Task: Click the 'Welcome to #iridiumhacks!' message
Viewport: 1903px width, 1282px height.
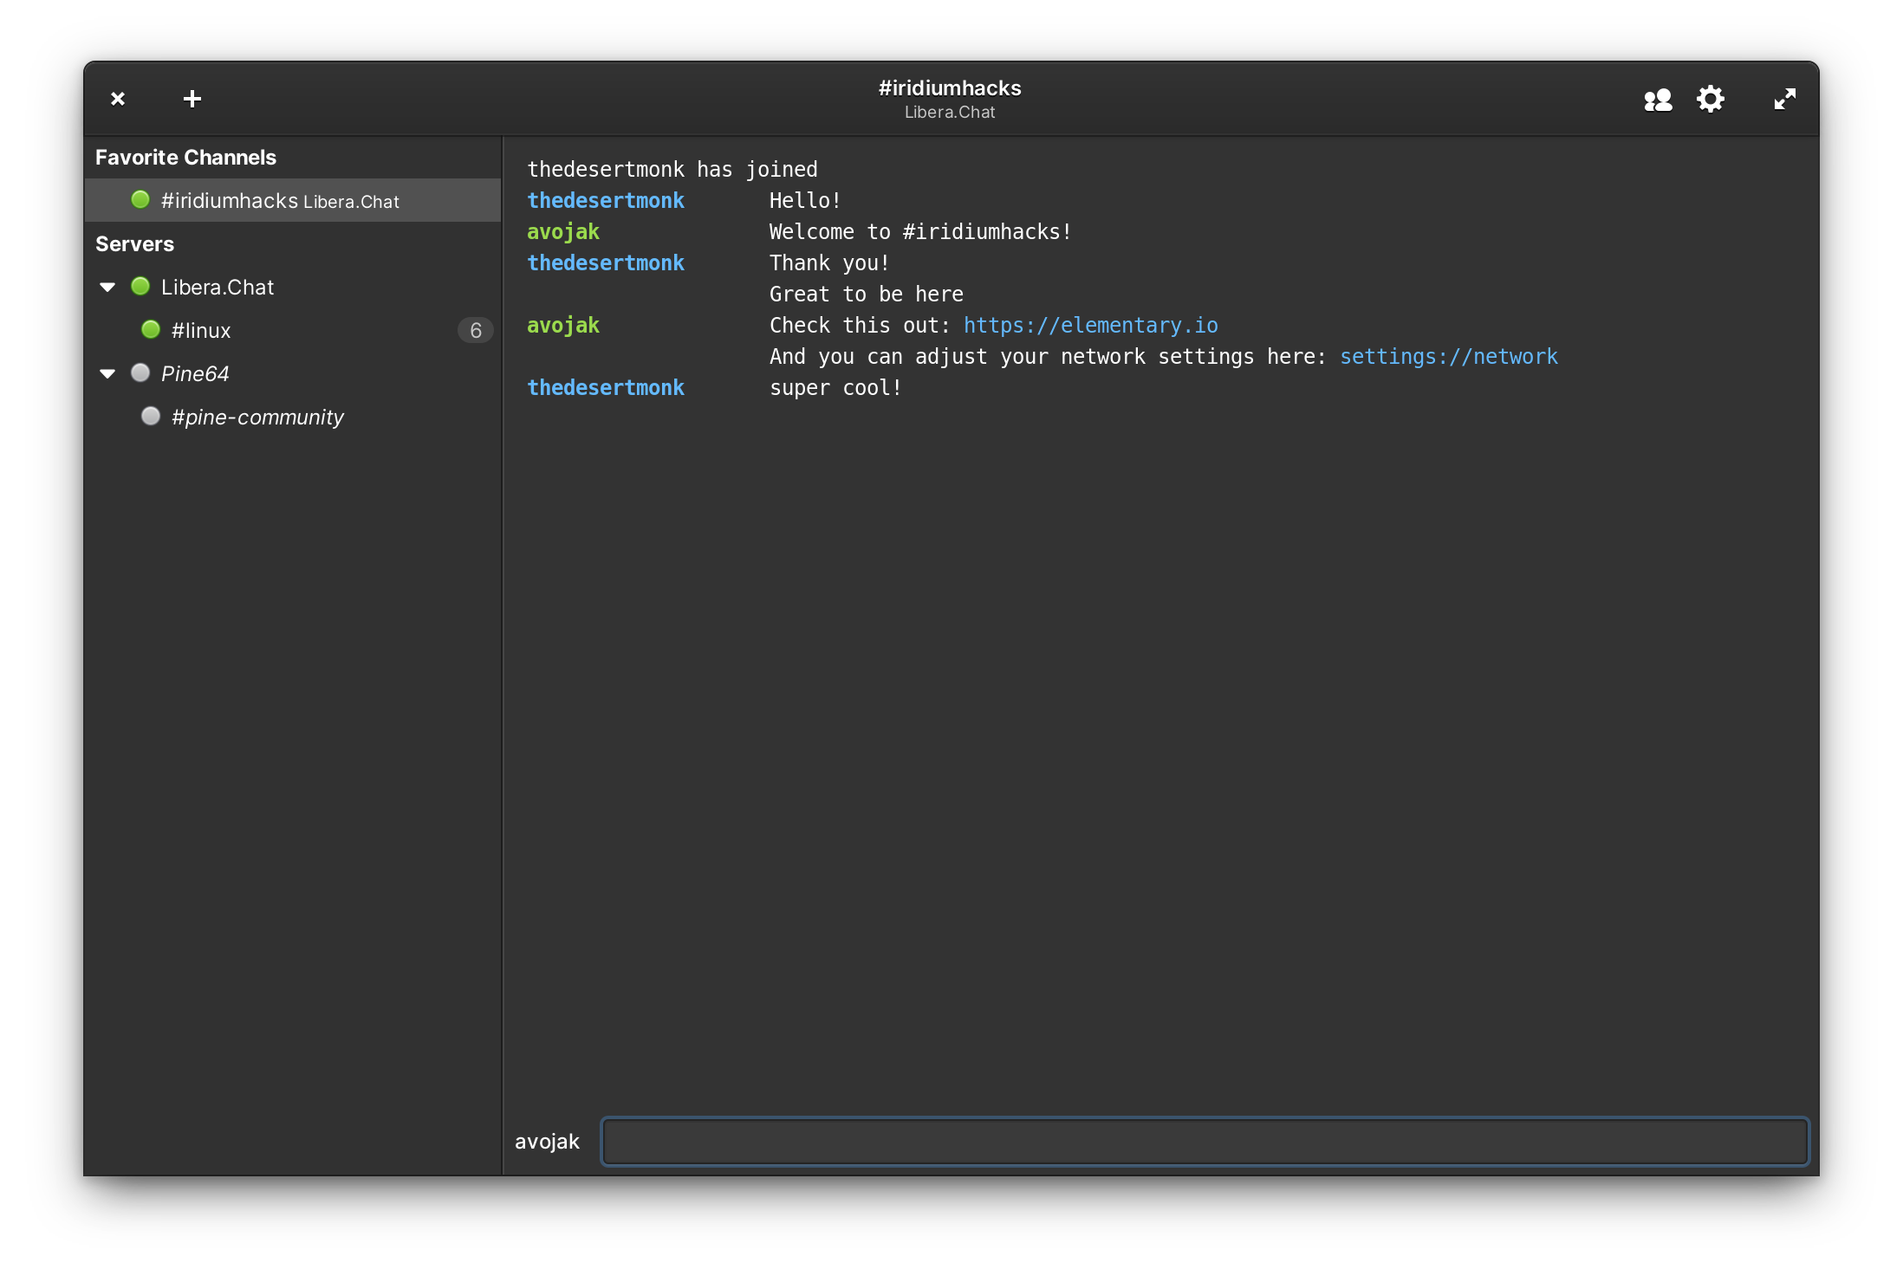Action: click(920, 231)
